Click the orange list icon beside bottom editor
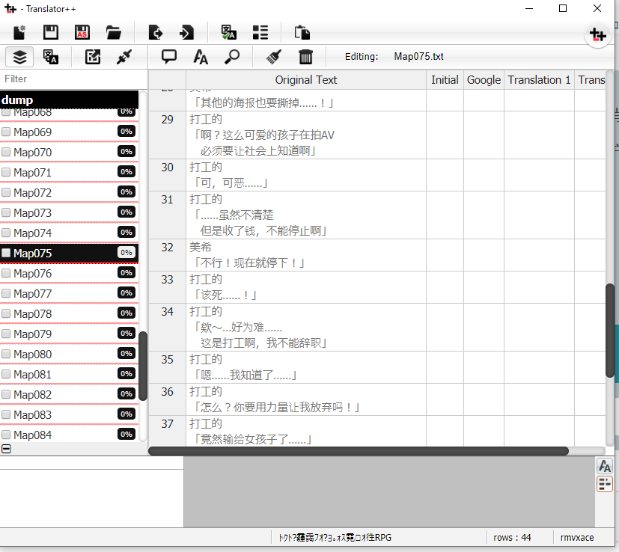 (604, 484)
